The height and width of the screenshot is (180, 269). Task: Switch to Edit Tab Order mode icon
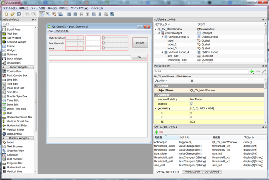tap(61, 14)
